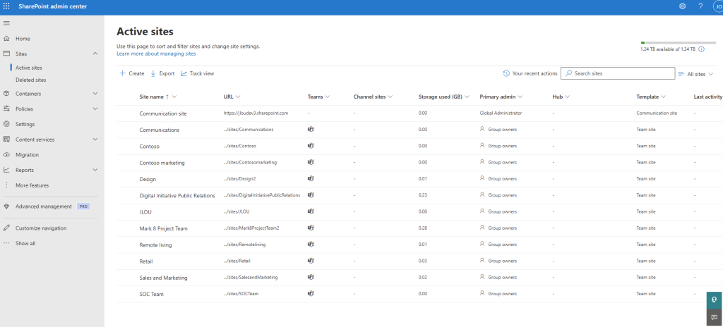Click into the Search sites box
Viewport: 723px width, 327px height.
pos(617,73)
